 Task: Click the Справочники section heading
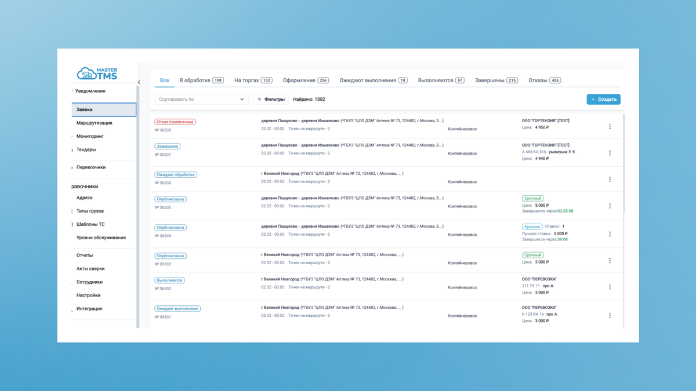click(85, 187)
